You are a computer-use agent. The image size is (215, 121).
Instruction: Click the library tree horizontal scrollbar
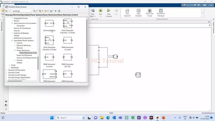pos(15,81)
